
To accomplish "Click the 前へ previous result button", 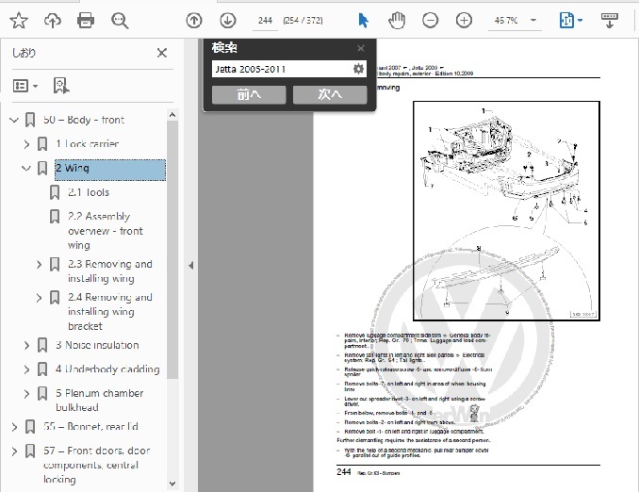I will pos(249,94).
